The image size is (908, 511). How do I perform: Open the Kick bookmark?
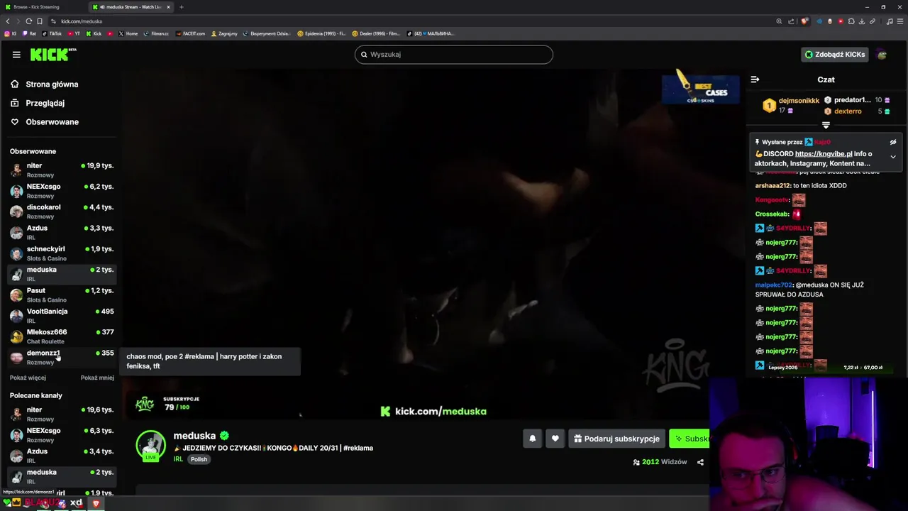pos(94,33)
